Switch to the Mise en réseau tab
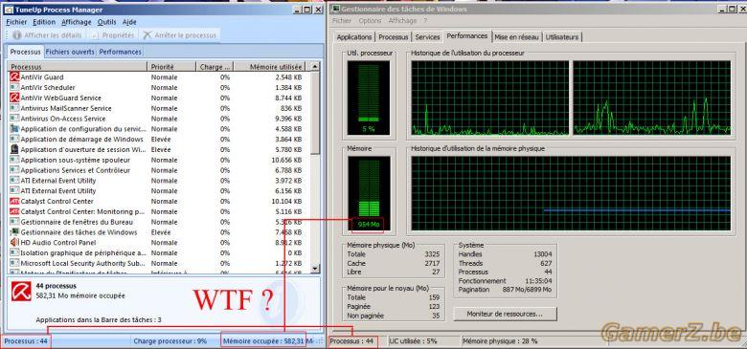 [516, 37]
